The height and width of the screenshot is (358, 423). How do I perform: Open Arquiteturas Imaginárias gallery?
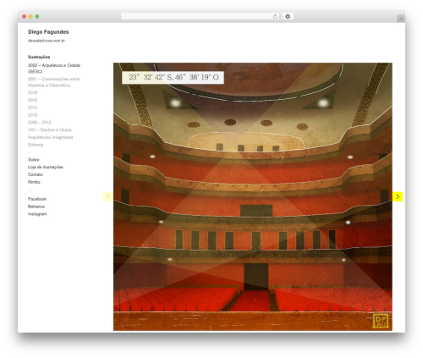[x=51, y=137]
